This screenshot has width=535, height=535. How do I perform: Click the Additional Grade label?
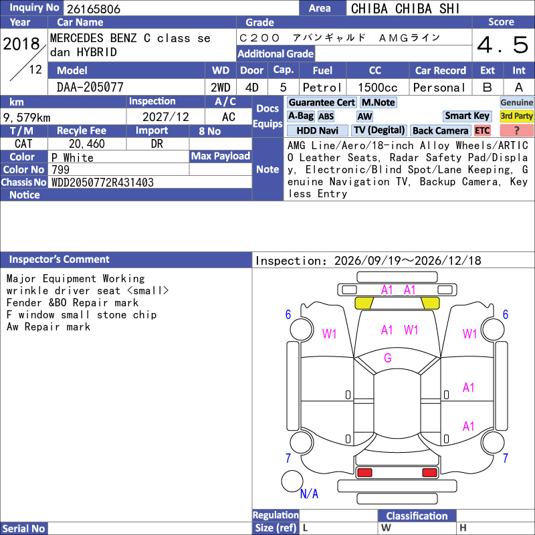[x=276, y=53]
